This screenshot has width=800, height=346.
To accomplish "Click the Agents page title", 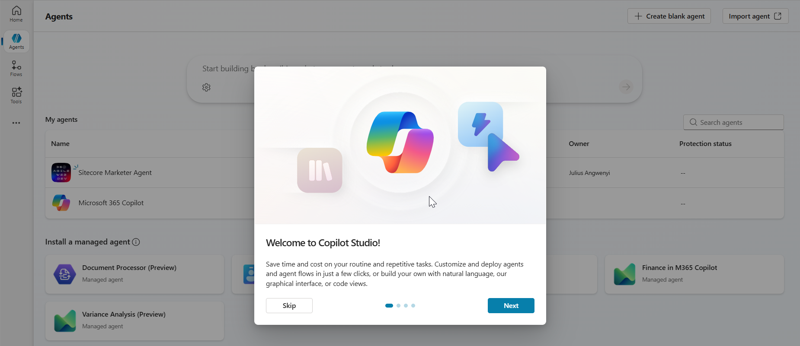I will pos(59,16).
